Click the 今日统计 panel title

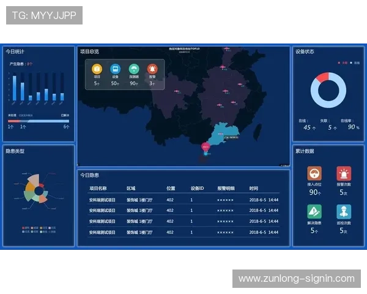click(15, 51)
